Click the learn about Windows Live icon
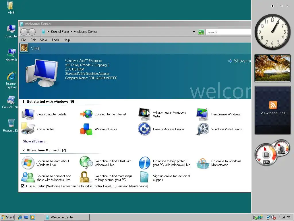This screenshot has height=221, width=294. point(28,163)
